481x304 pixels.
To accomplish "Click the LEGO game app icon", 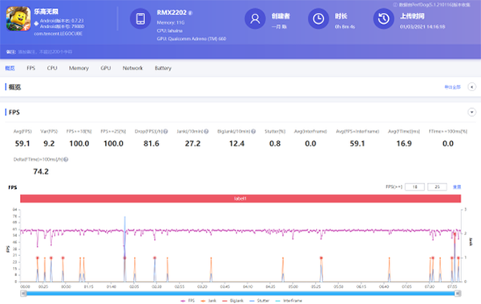I will [x=18, y=18].
